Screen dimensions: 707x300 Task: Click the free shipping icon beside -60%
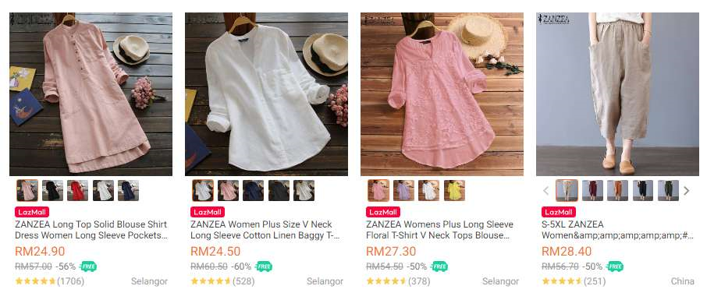(263, 266)
